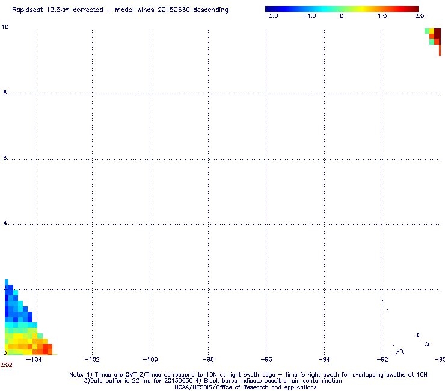445x391 pixels.
Task: Click the dark red wind cells at top right
Action: tap(437, 33)
